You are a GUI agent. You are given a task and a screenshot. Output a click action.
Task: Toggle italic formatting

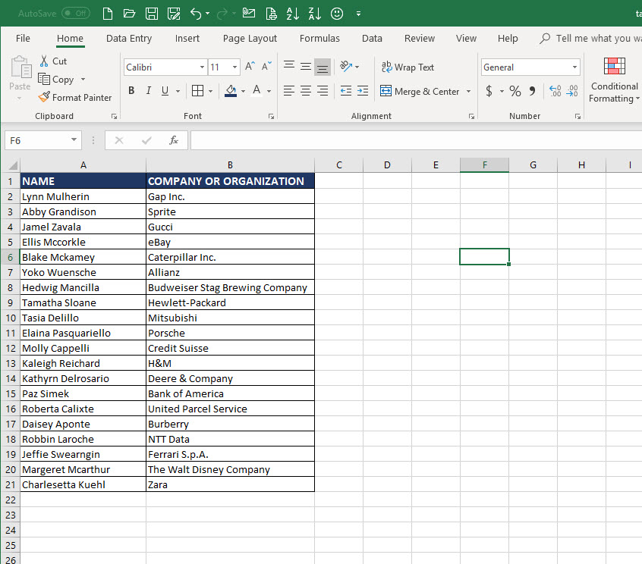point(148,91)
